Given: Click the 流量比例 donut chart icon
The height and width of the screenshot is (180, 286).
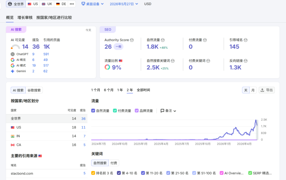Looking at the screenshot, I should [107, 67].
